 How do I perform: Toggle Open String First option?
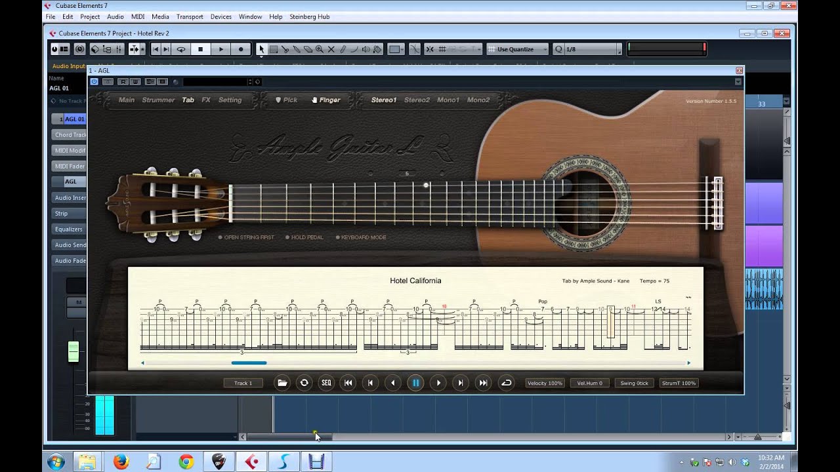coord(246,237)
